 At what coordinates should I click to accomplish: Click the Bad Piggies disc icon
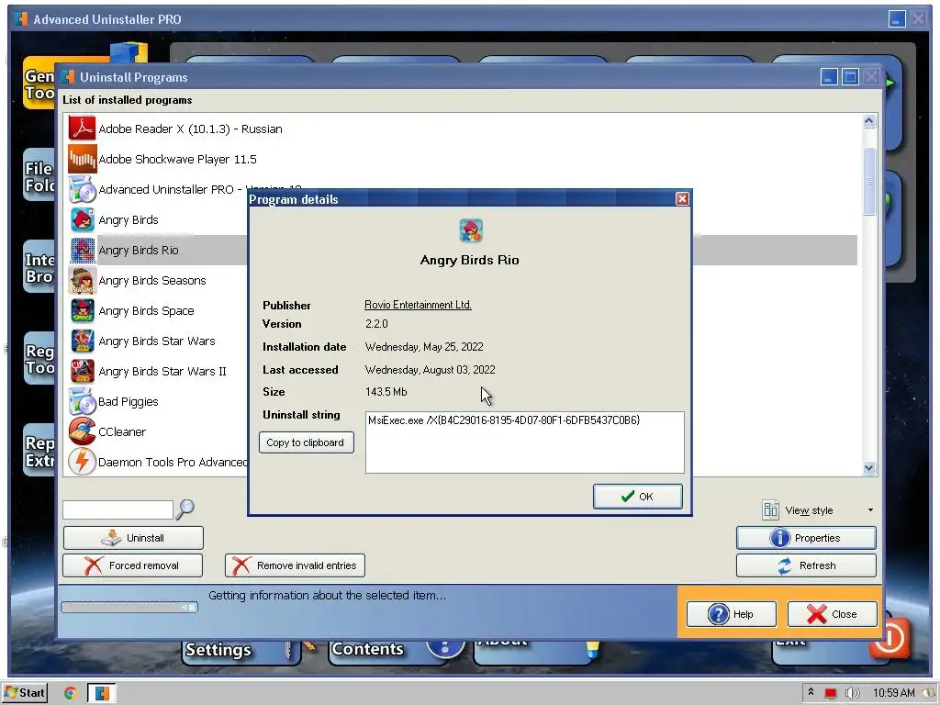tap(82, 401)
